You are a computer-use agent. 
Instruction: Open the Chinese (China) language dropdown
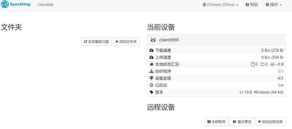pos(220,5)
